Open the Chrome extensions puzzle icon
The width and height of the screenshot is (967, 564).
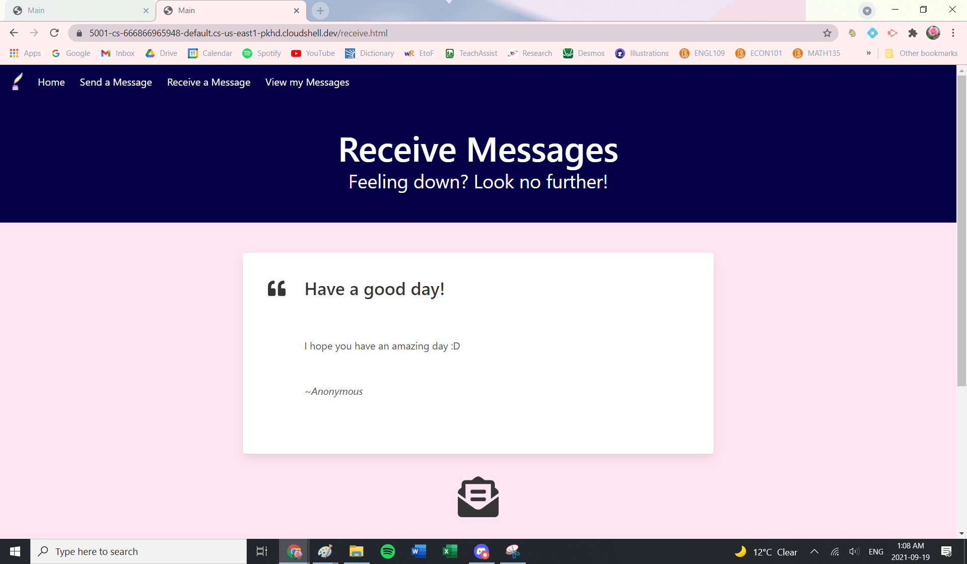click(x=913, y=33)
